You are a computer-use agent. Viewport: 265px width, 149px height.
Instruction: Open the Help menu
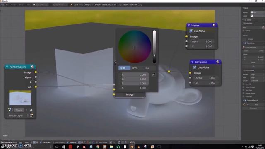tap(29, 5)
